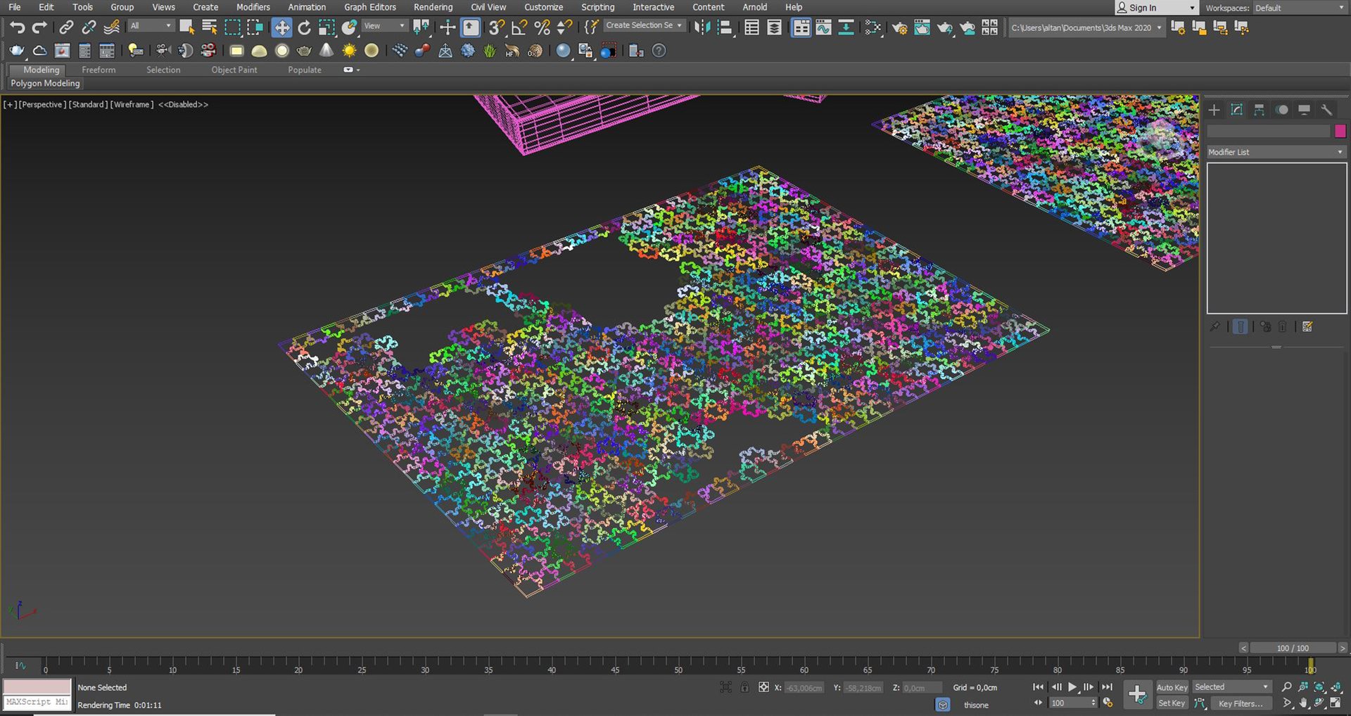Click the time slider at 100 / 100
Image resolution: width=1351 pixels, height=716 pixels.
pos(1293,648)
